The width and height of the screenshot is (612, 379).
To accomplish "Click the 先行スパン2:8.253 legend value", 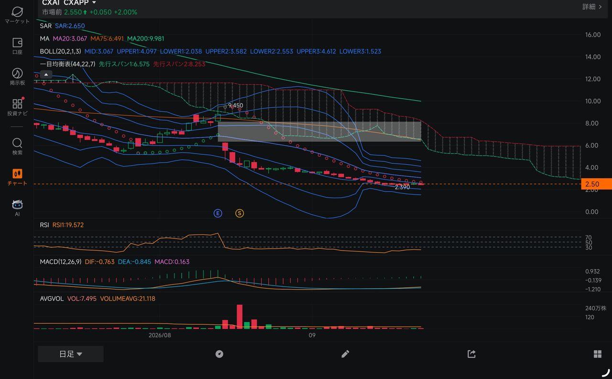I will 179,64.
